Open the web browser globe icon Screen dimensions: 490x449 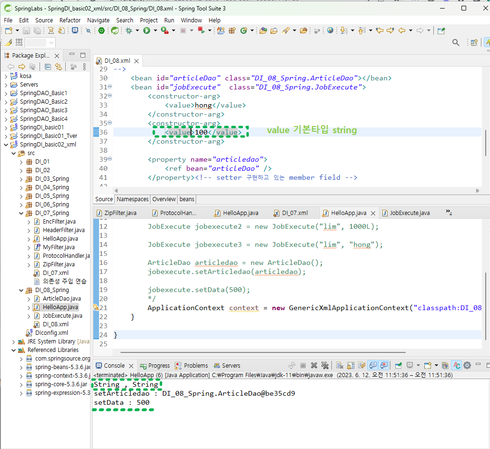[x=330, y=30]
